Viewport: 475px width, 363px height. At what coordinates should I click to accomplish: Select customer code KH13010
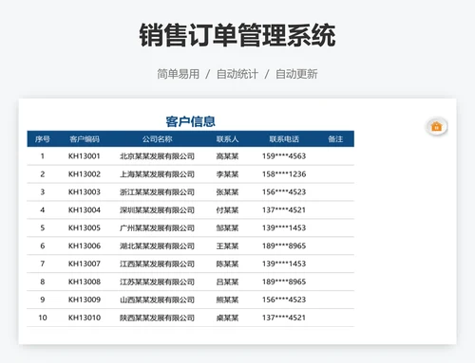85,318
